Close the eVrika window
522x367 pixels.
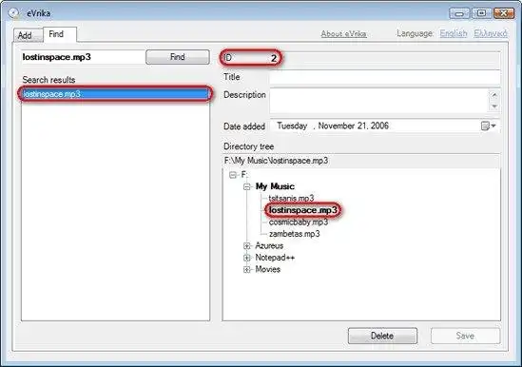504,13
